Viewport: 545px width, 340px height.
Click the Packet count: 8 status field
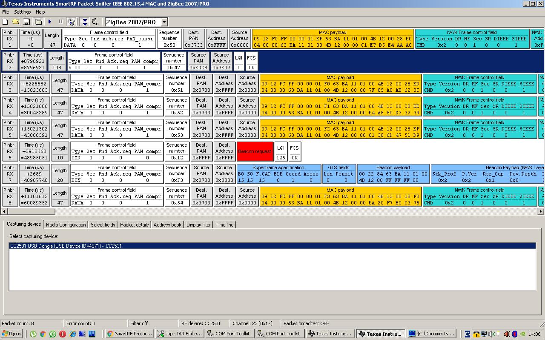coord(32,323)
